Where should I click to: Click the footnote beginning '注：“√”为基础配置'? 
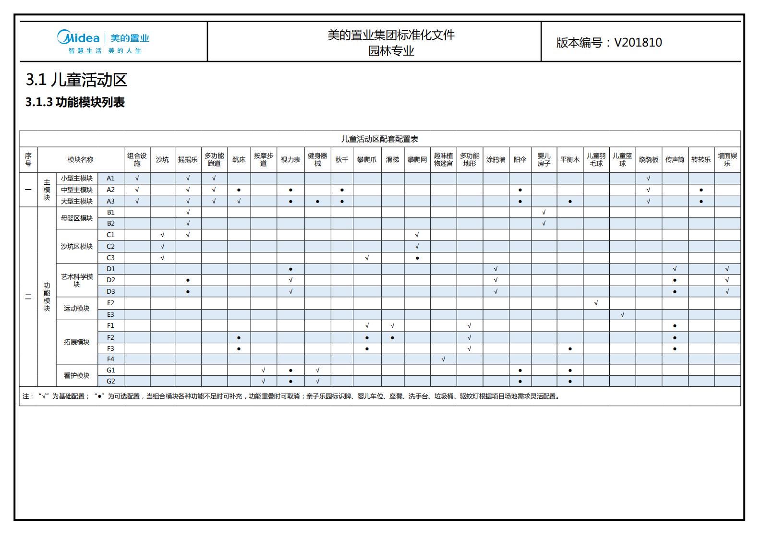(x=291, y=396)
